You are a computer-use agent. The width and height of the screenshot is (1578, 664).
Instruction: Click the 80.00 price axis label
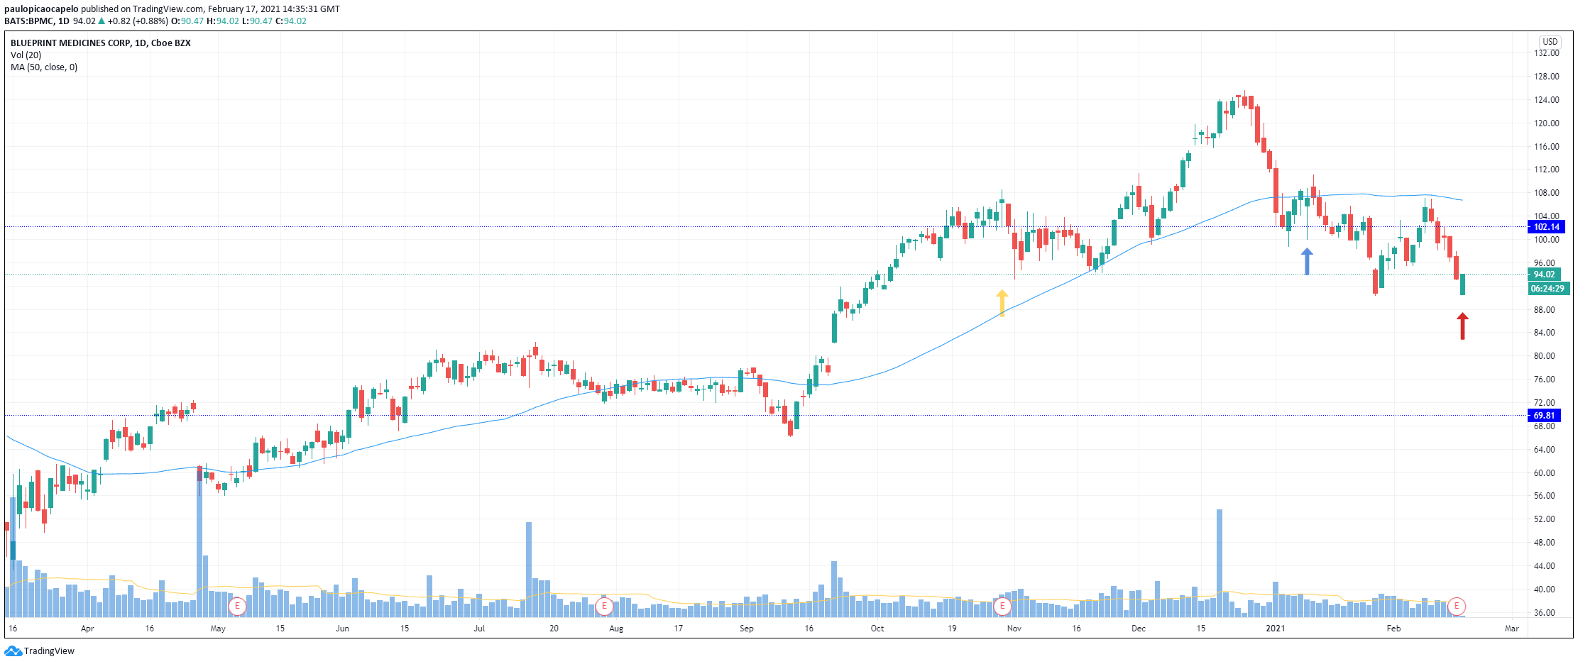1544,356
